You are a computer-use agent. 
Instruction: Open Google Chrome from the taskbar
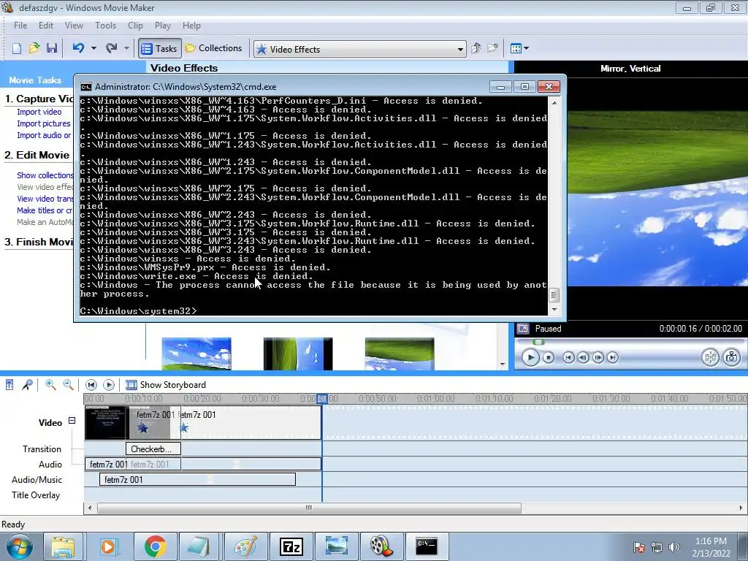point(155,546)
